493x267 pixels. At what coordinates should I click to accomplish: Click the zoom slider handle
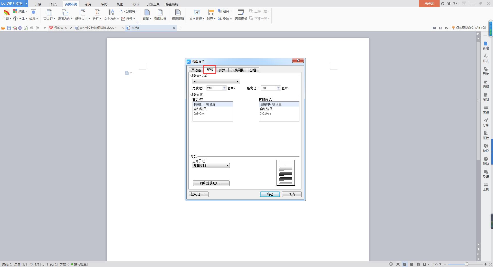(467, 264)
